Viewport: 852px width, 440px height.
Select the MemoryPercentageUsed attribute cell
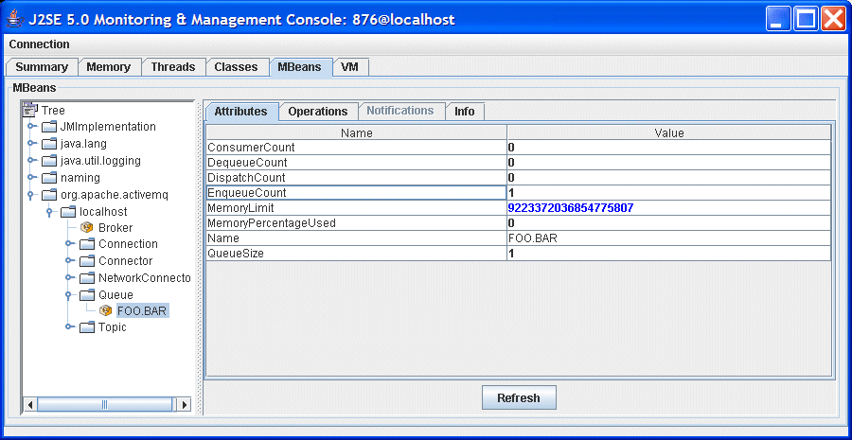point(357,223)
